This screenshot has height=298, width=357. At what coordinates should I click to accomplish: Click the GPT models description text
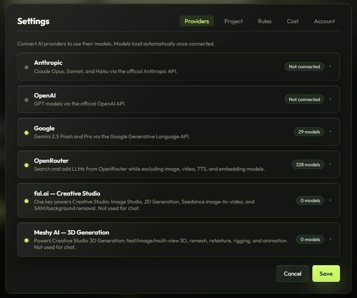pos(80,104)
